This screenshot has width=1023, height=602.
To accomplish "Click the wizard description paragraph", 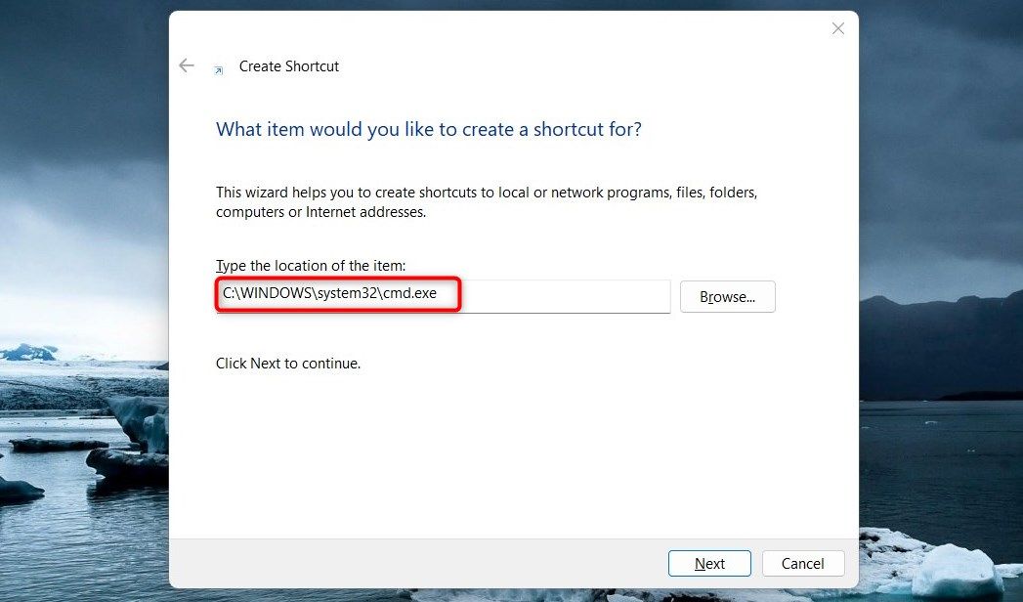I will coord(487,202).
